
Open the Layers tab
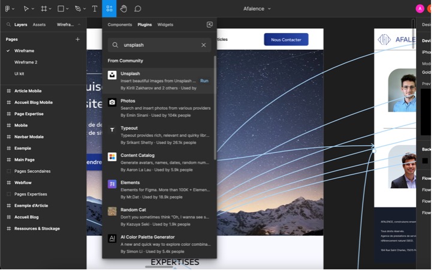click(x=21, y=25)
